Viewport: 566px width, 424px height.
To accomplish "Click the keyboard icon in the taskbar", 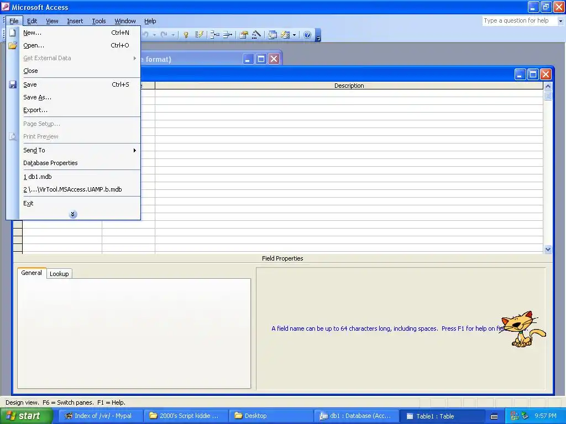I will tap(494, 416).
